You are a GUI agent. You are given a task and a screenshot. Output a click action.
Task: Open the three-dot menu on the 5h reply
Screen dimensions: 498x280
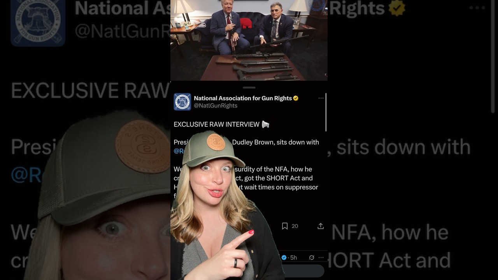(x=321, y=257)
